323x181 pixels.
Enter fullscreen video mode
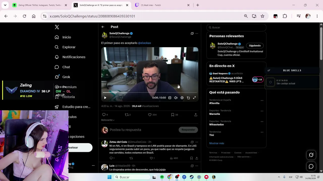point(194,98)
